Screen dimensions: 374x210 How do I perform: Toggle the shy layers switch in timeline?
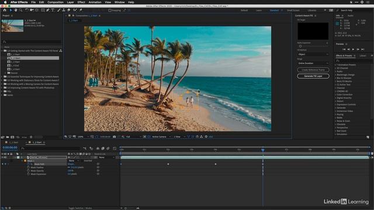tap(98, 148)
